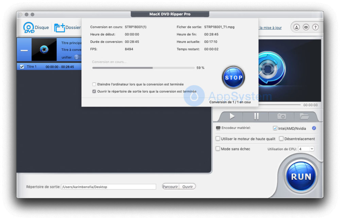This screenshot has height=220, width=340.
Task: Collapse the title entry with the minus button
Action: tap(24, 50)
